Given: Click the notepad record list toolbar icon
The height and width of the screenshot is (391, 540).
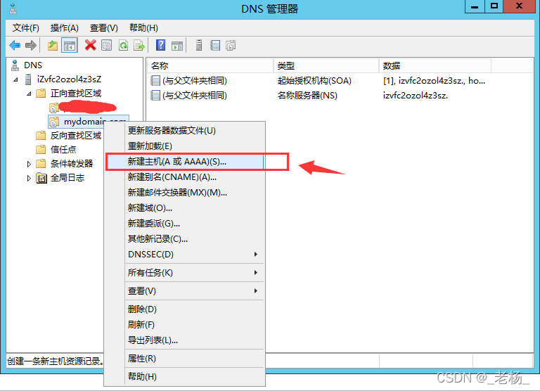Looking at the screenshot, I should [x=215, y=45].
